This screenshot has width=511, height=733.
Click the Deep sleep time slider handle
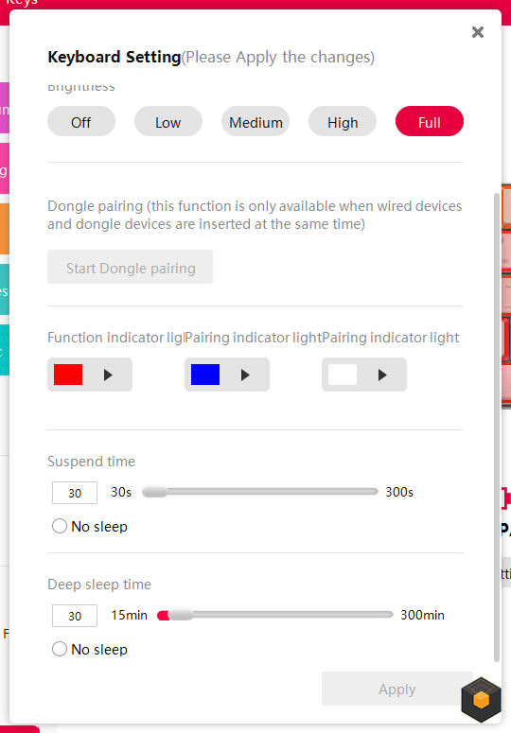[x=181, y=615]
